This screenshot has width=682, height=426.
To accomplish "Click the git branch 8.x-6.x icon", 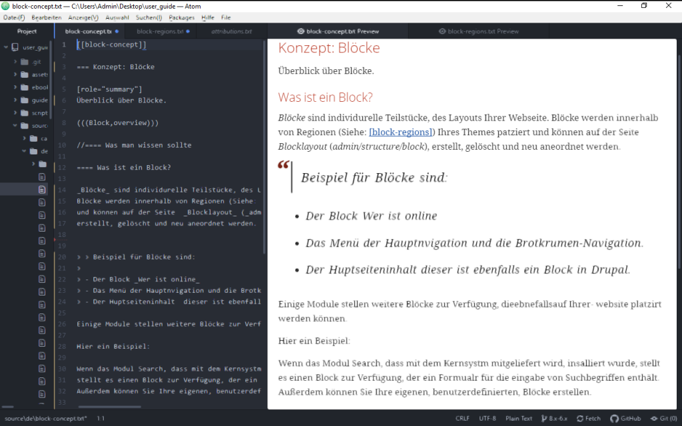I will pos(543,419).
